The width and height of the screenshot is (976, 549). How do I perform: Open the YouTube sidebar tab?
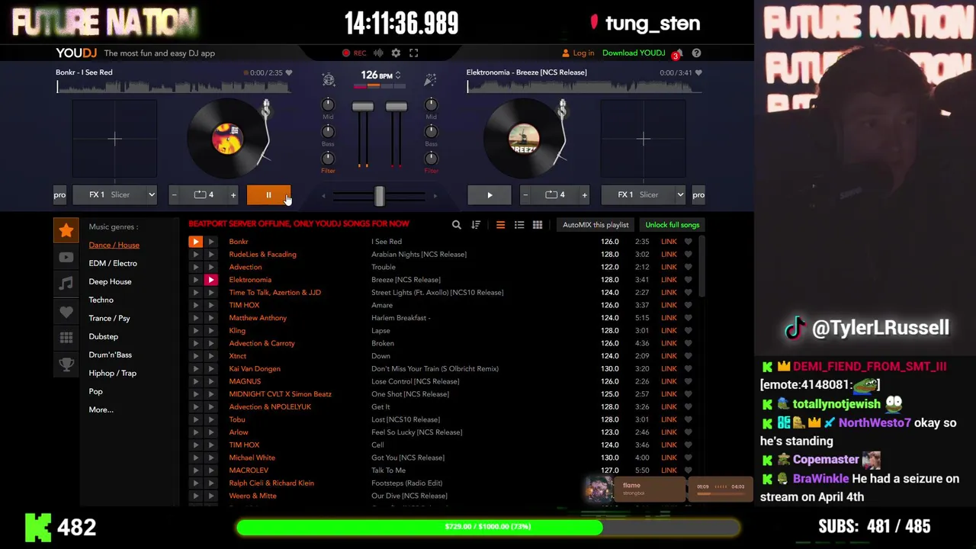point(66,258)
